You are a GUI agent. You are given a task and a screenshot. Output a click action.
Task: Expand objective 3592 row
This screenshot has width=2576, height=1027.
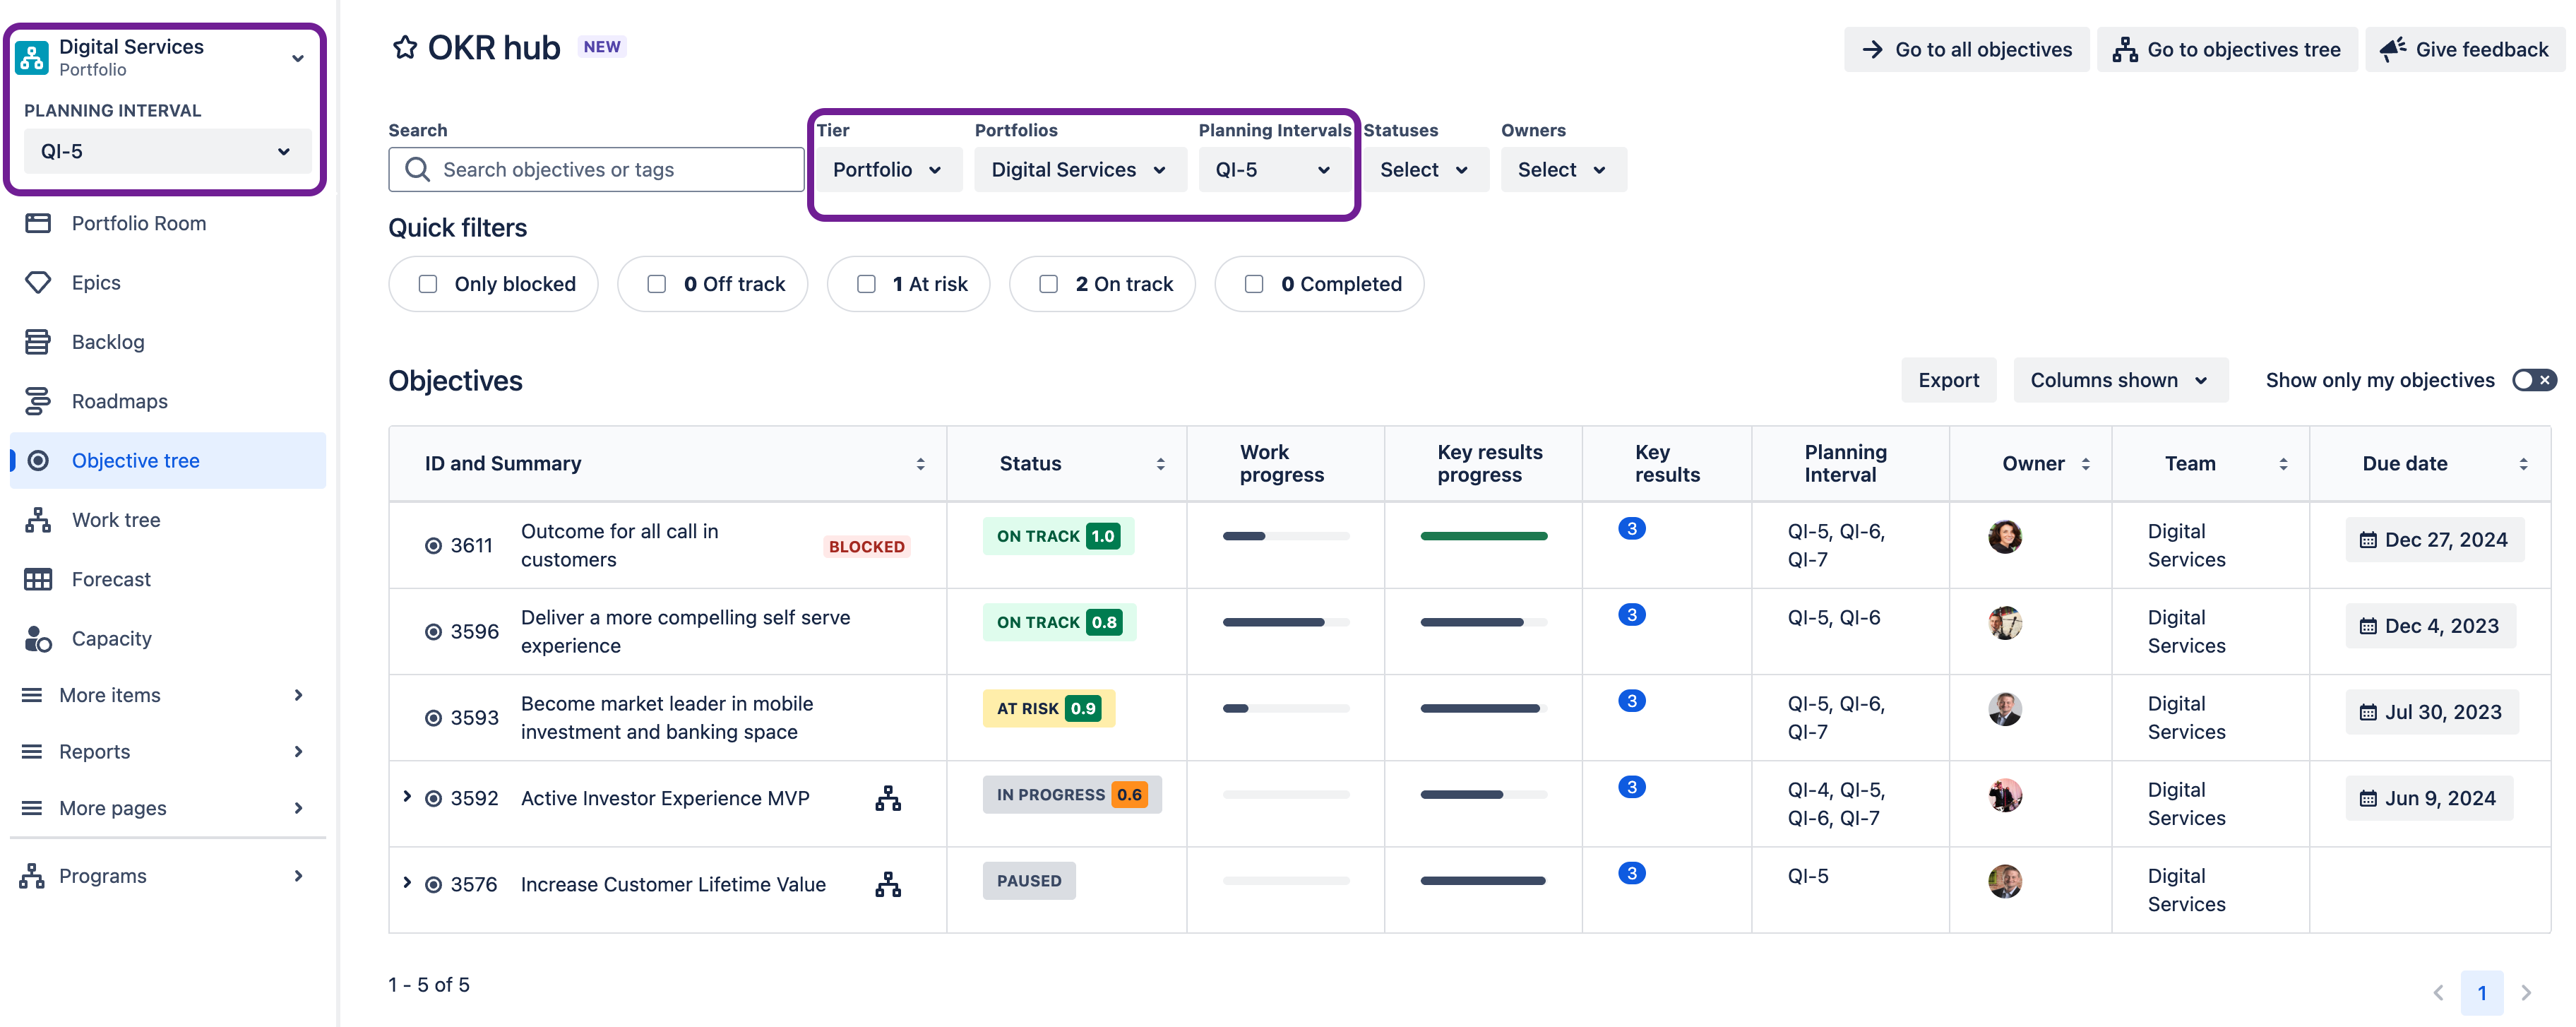(407, 796)
